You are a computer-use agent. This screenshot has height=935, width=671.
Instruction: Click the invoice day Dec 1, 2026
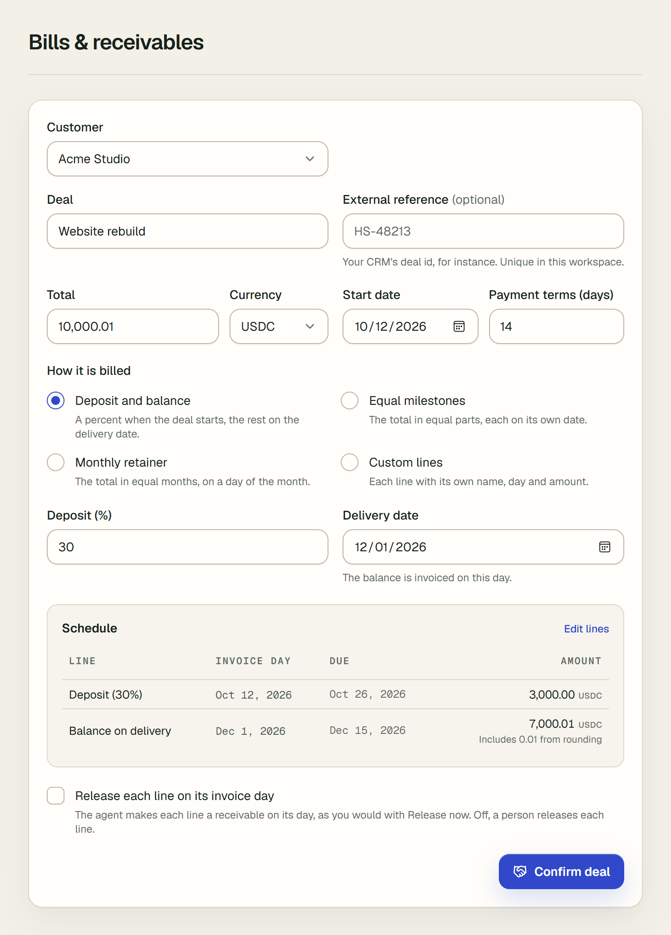[x=250, y=731]
